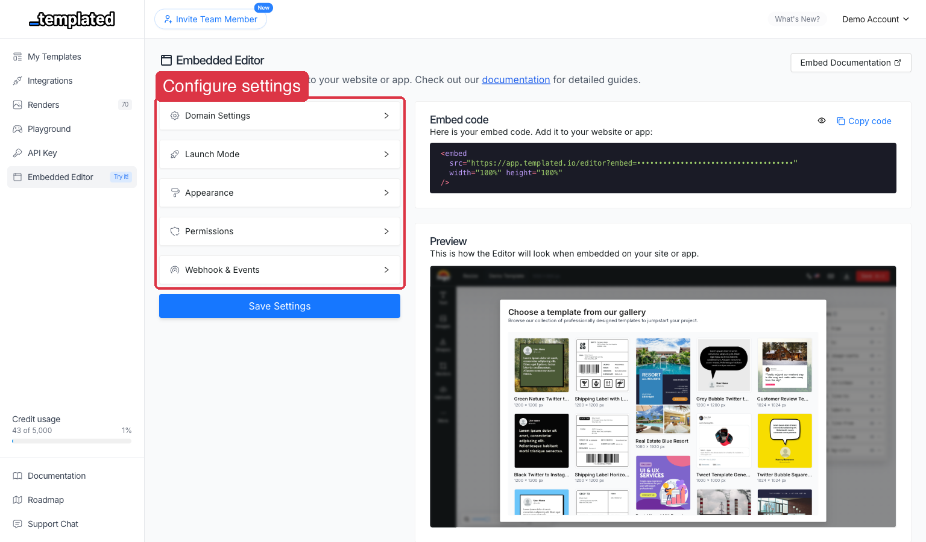Screen dimensions: 926x542
Task: Open the API Key section via its key icon
Action: tap(17, 153)
